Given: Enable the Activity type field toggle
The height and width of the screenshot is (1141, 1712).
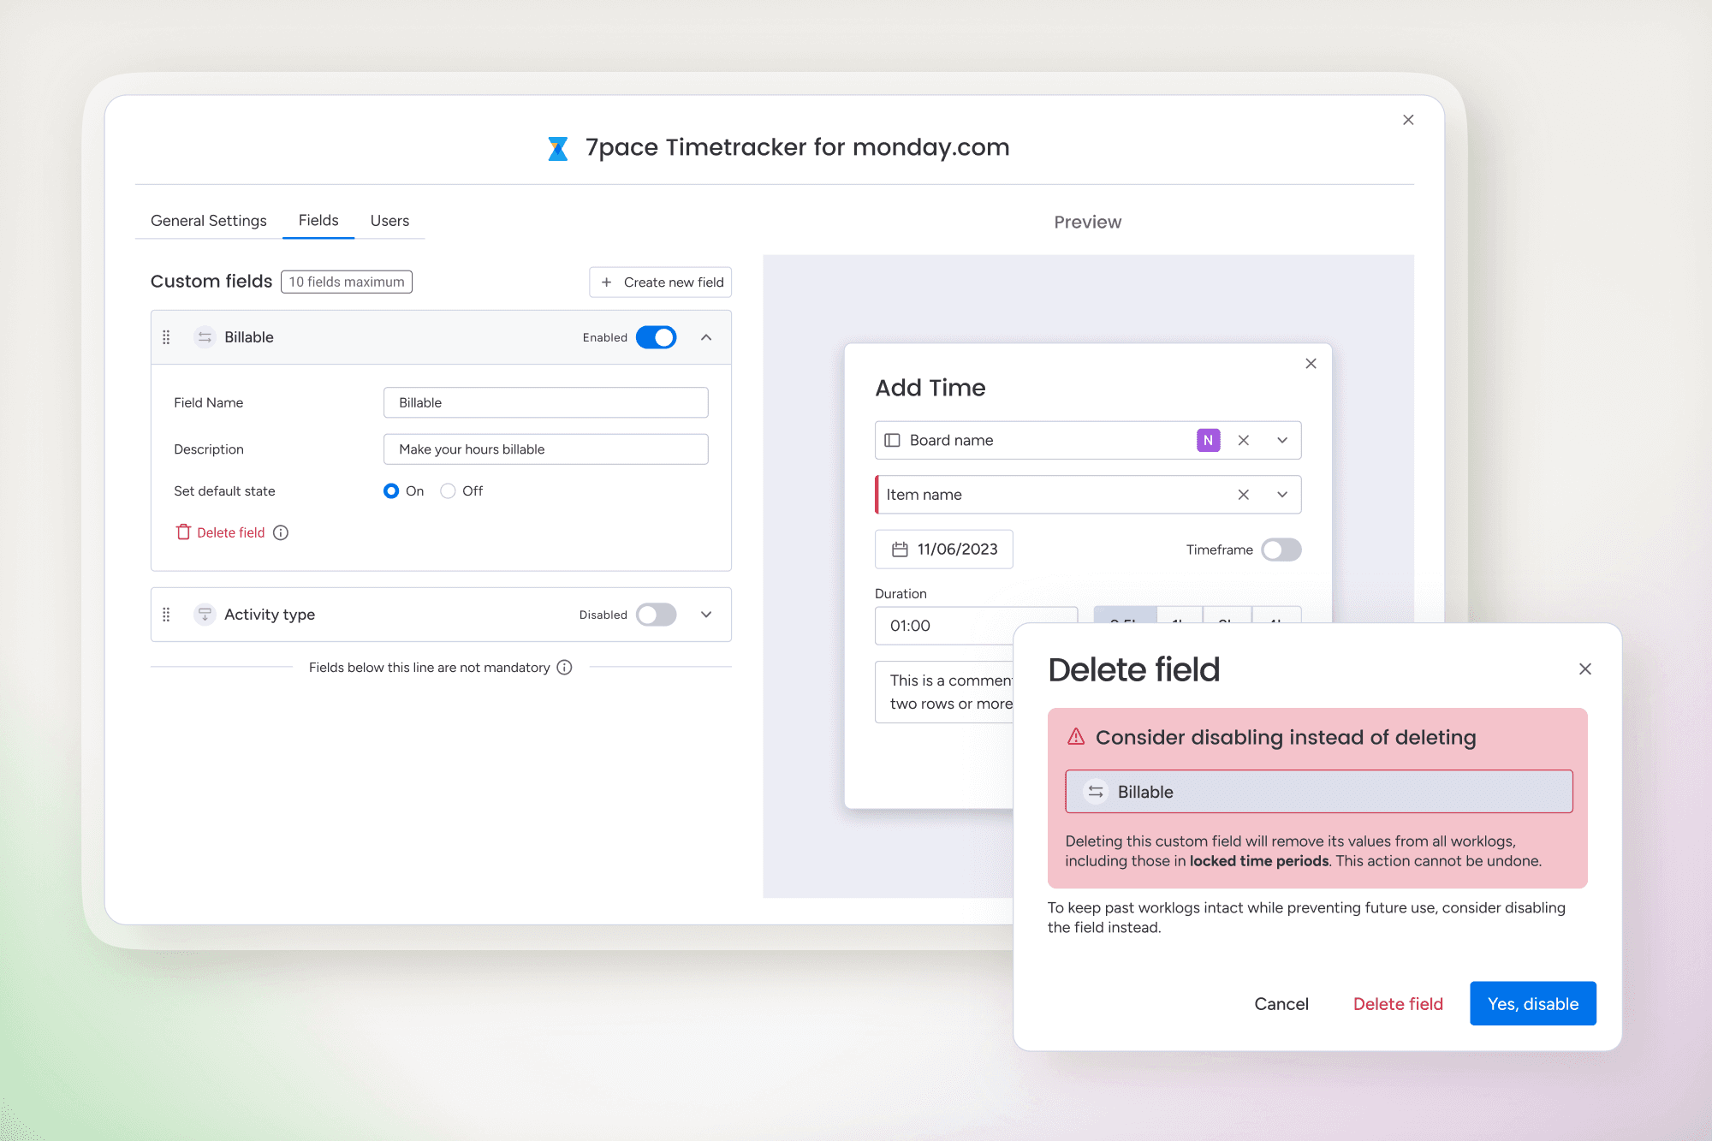Looking at the screenshot, I should point(657,615).
